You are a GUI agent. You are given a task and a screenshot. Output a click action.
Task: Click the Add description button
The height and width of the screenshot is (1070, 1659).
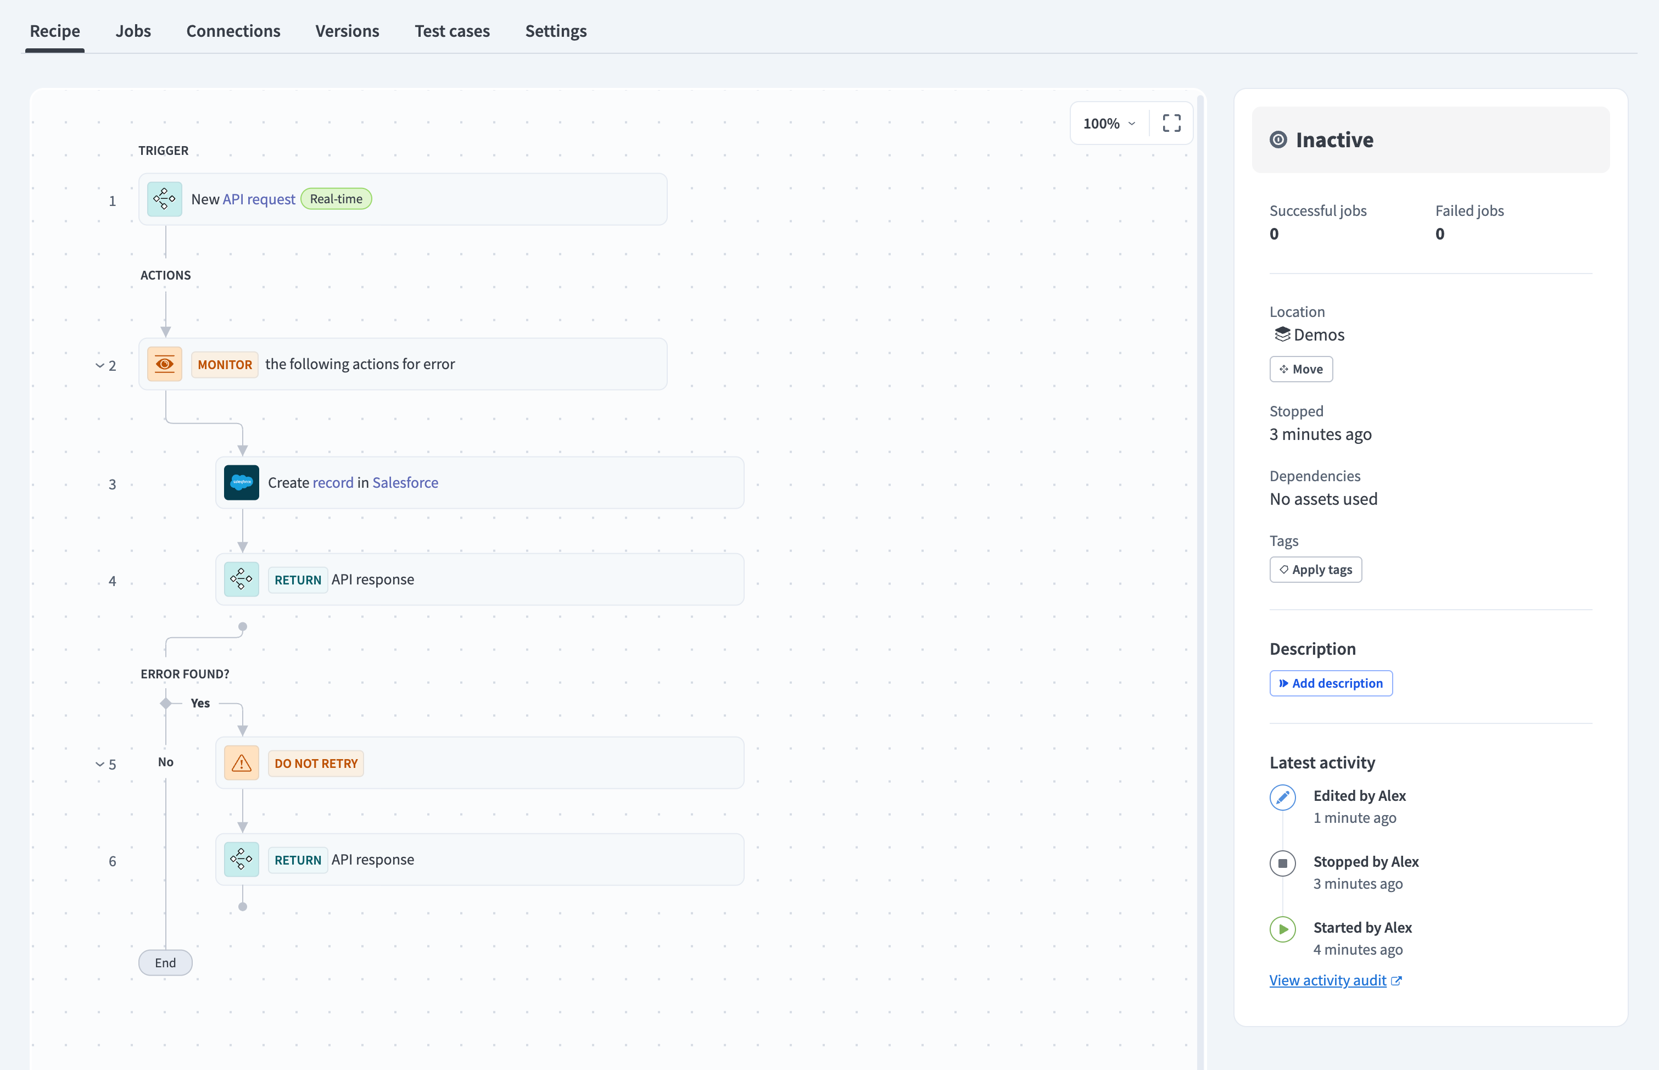(x=1331, y=684)
